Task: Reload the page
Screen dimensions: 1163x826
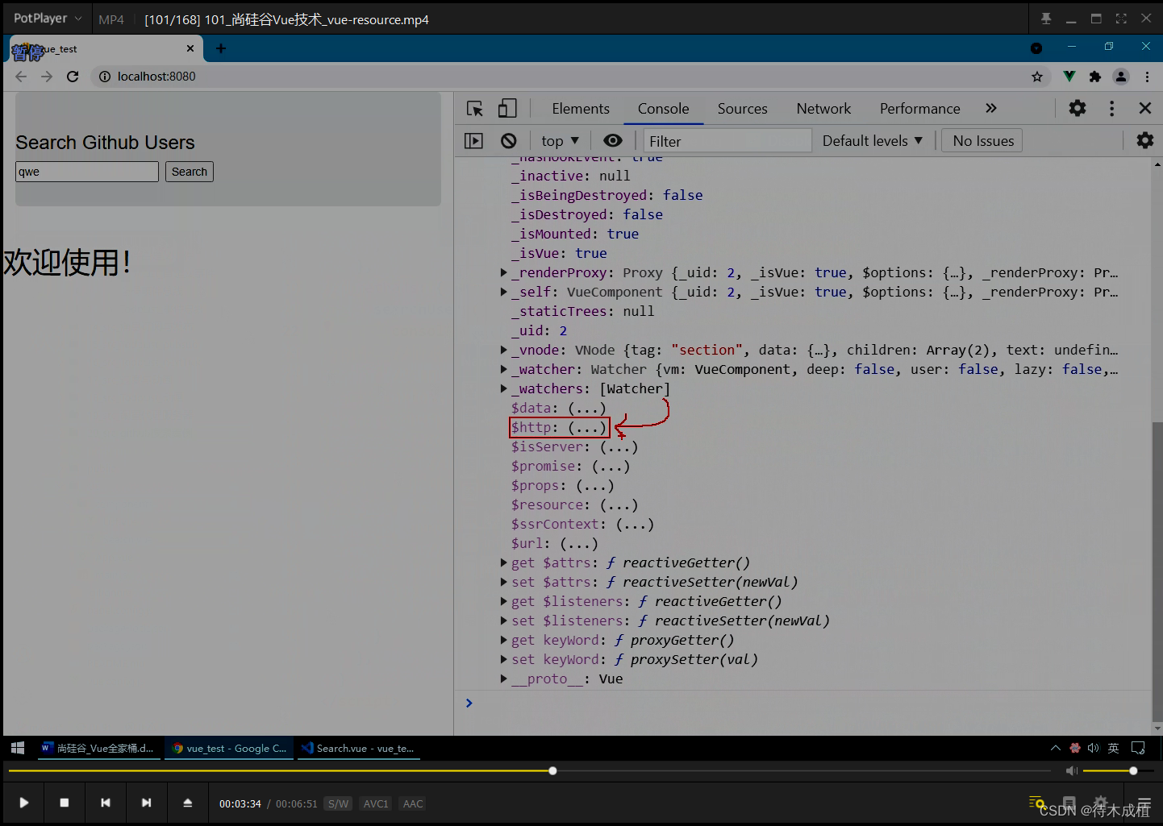Action: click(x=73, y=77)
